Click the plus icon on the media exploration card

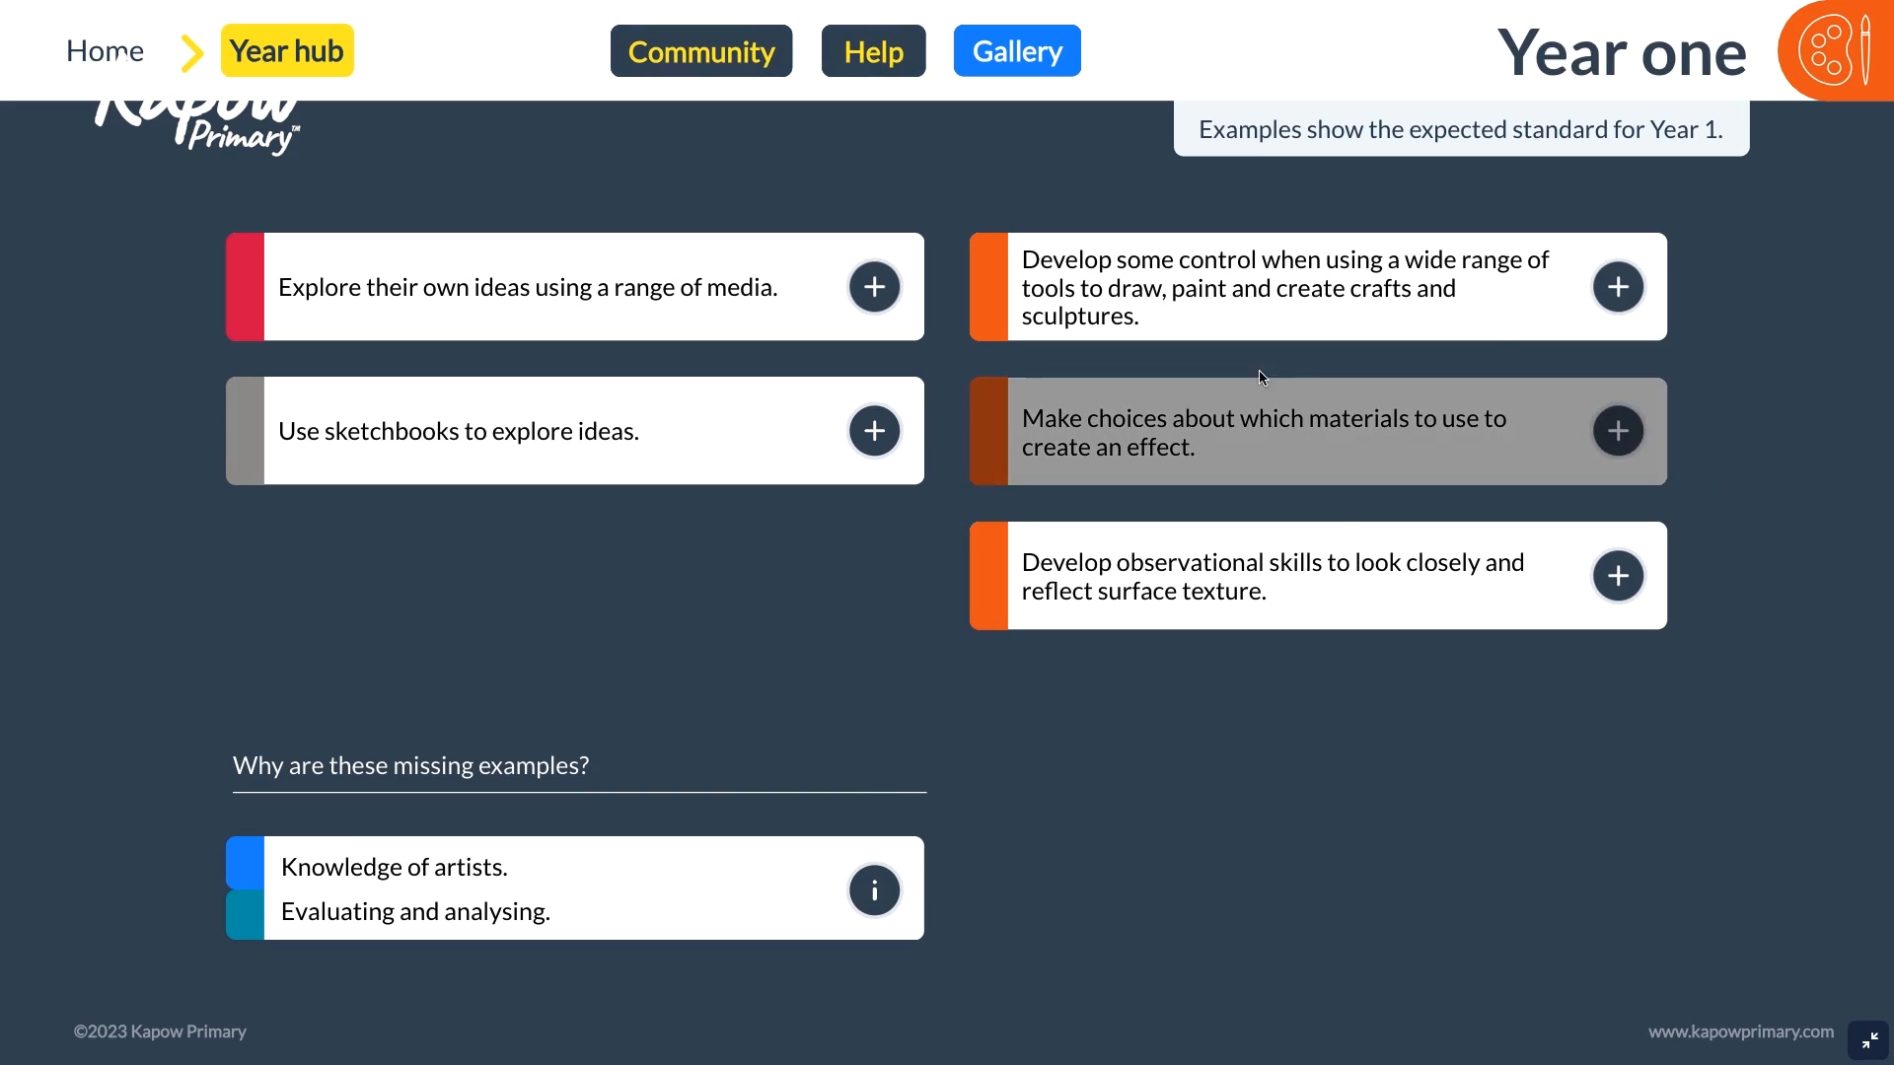pos(874,287)
